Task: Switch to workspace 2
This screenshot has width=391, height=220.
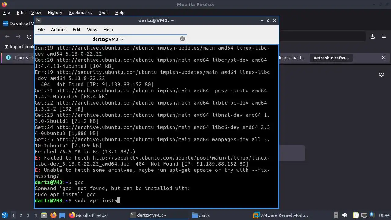Action: (21, 215)
